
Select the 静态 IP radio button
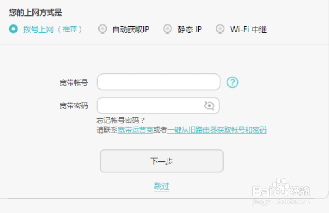tap(167, 29)
